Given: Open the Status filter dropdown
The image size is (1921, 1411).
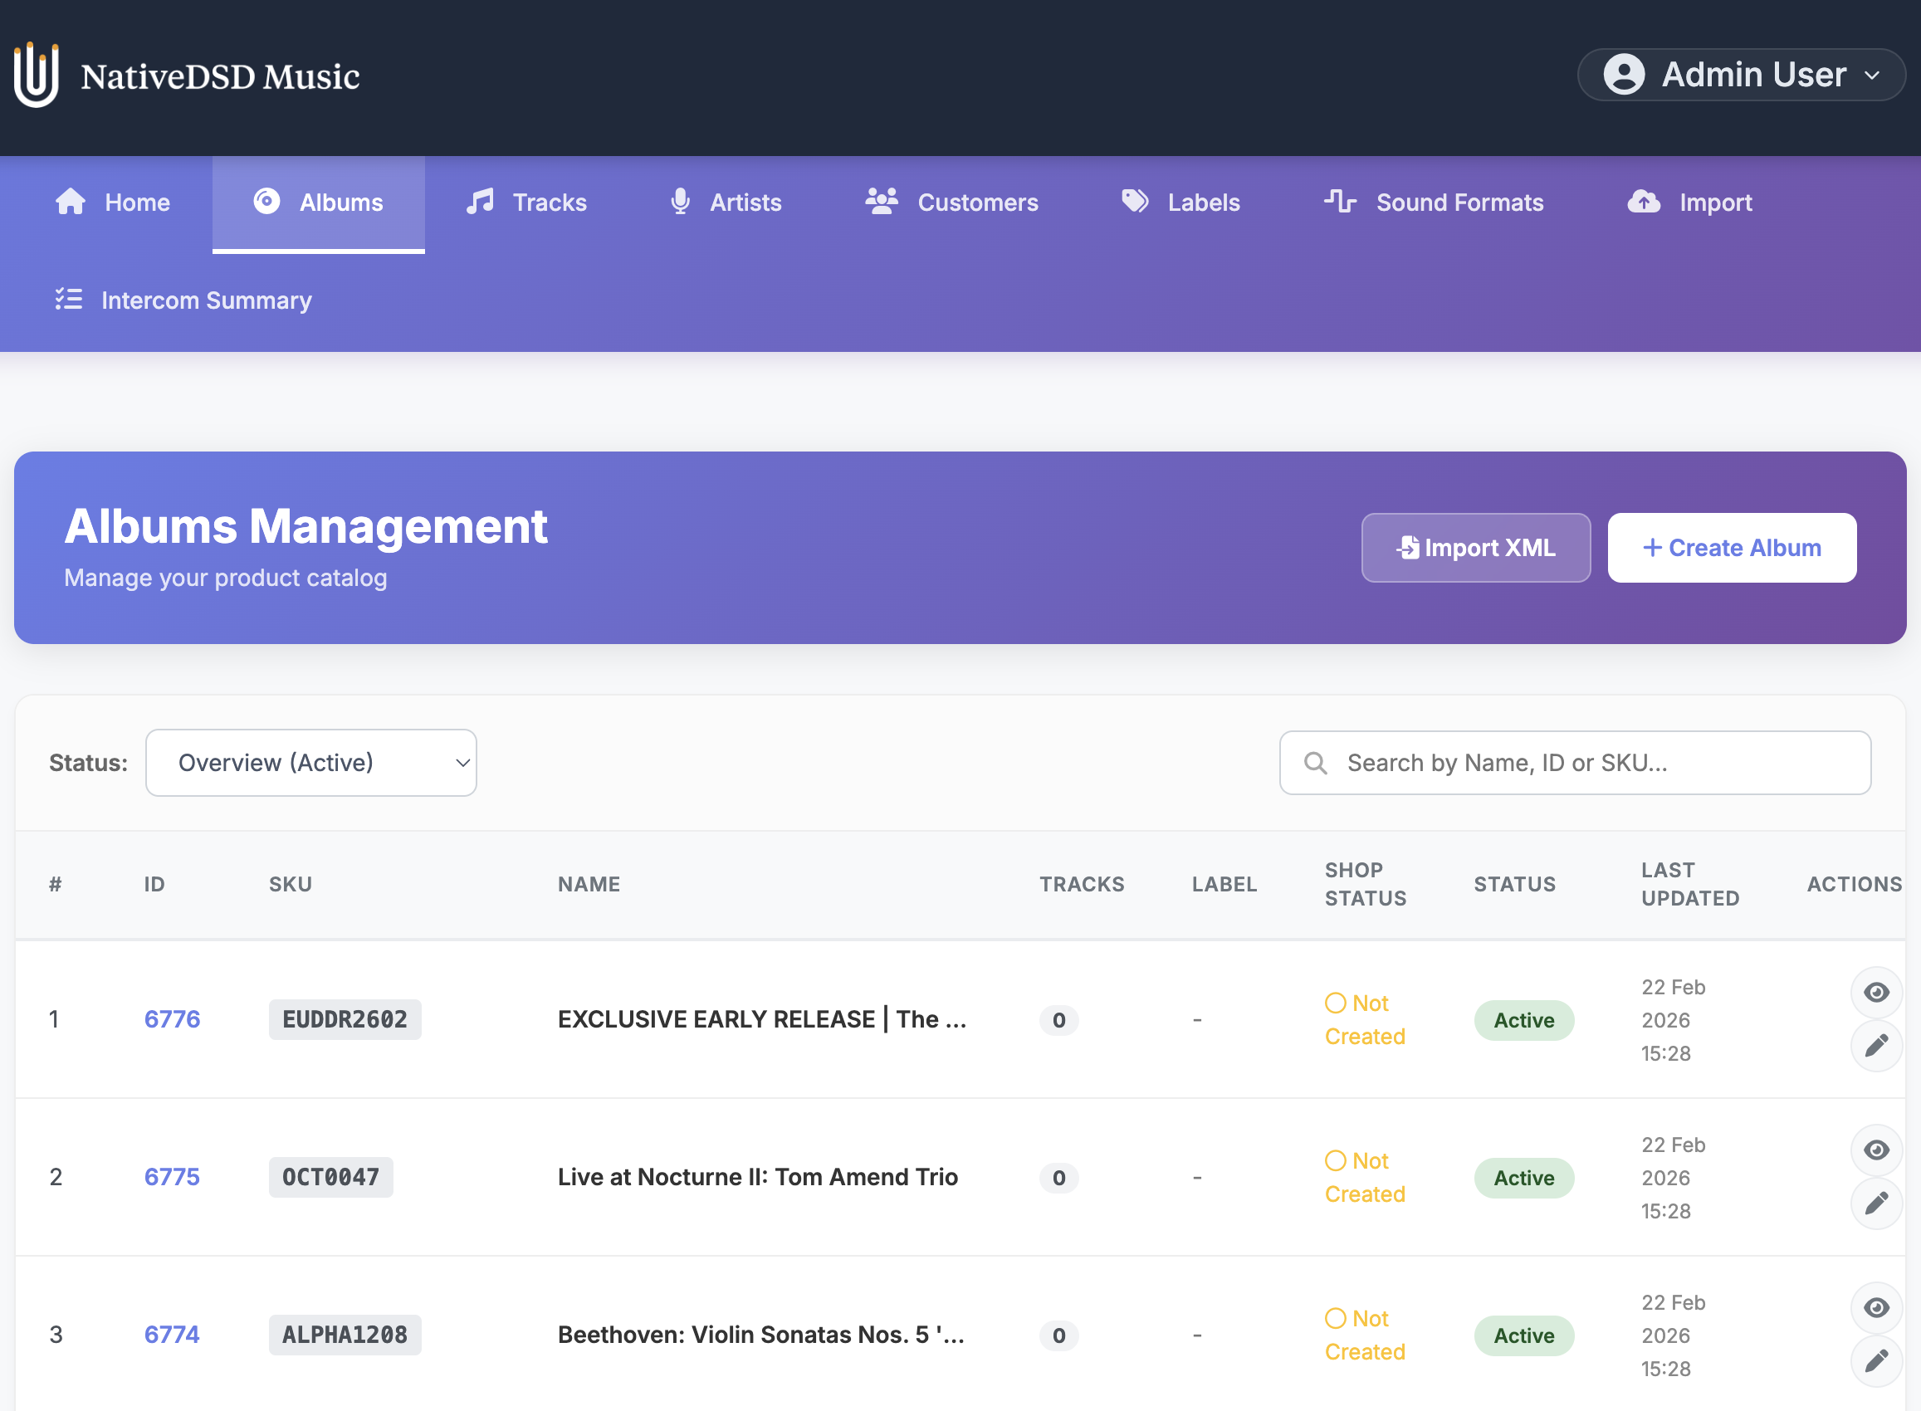Looking at the screenshot, I should click(x=311, y=762).
